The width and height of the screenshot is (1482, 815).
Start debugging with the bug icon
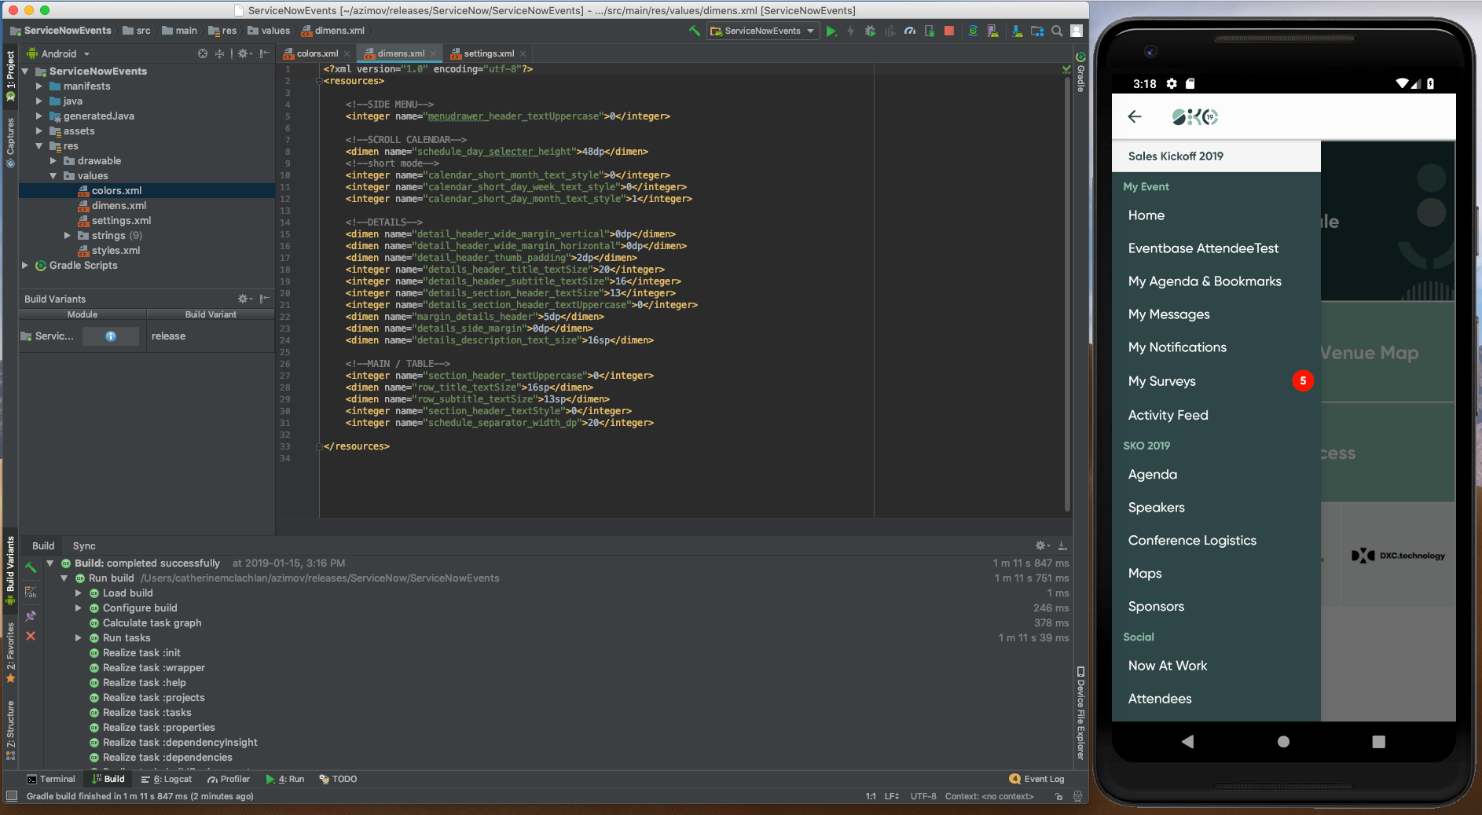point(870,31)
